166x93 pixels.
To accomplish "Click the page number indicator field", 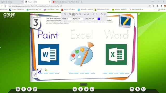I will [x=84, y=84].
